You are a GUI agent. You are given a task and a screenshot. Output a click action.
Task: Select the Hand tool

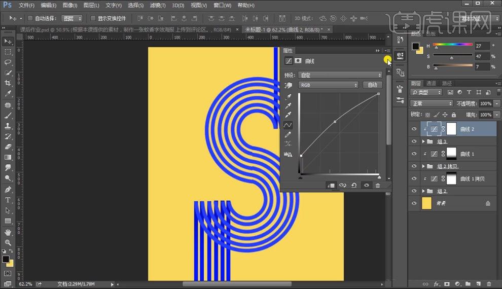tap(8, 232)
